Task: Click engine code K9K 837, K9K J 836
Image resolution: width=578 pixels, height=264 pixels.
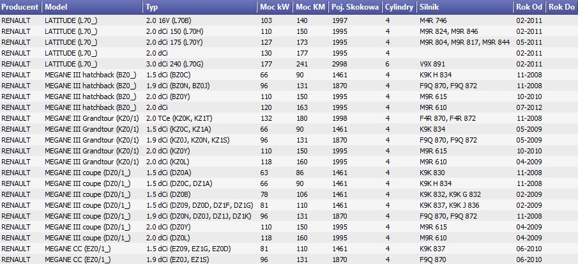Action: click(450, 205)
